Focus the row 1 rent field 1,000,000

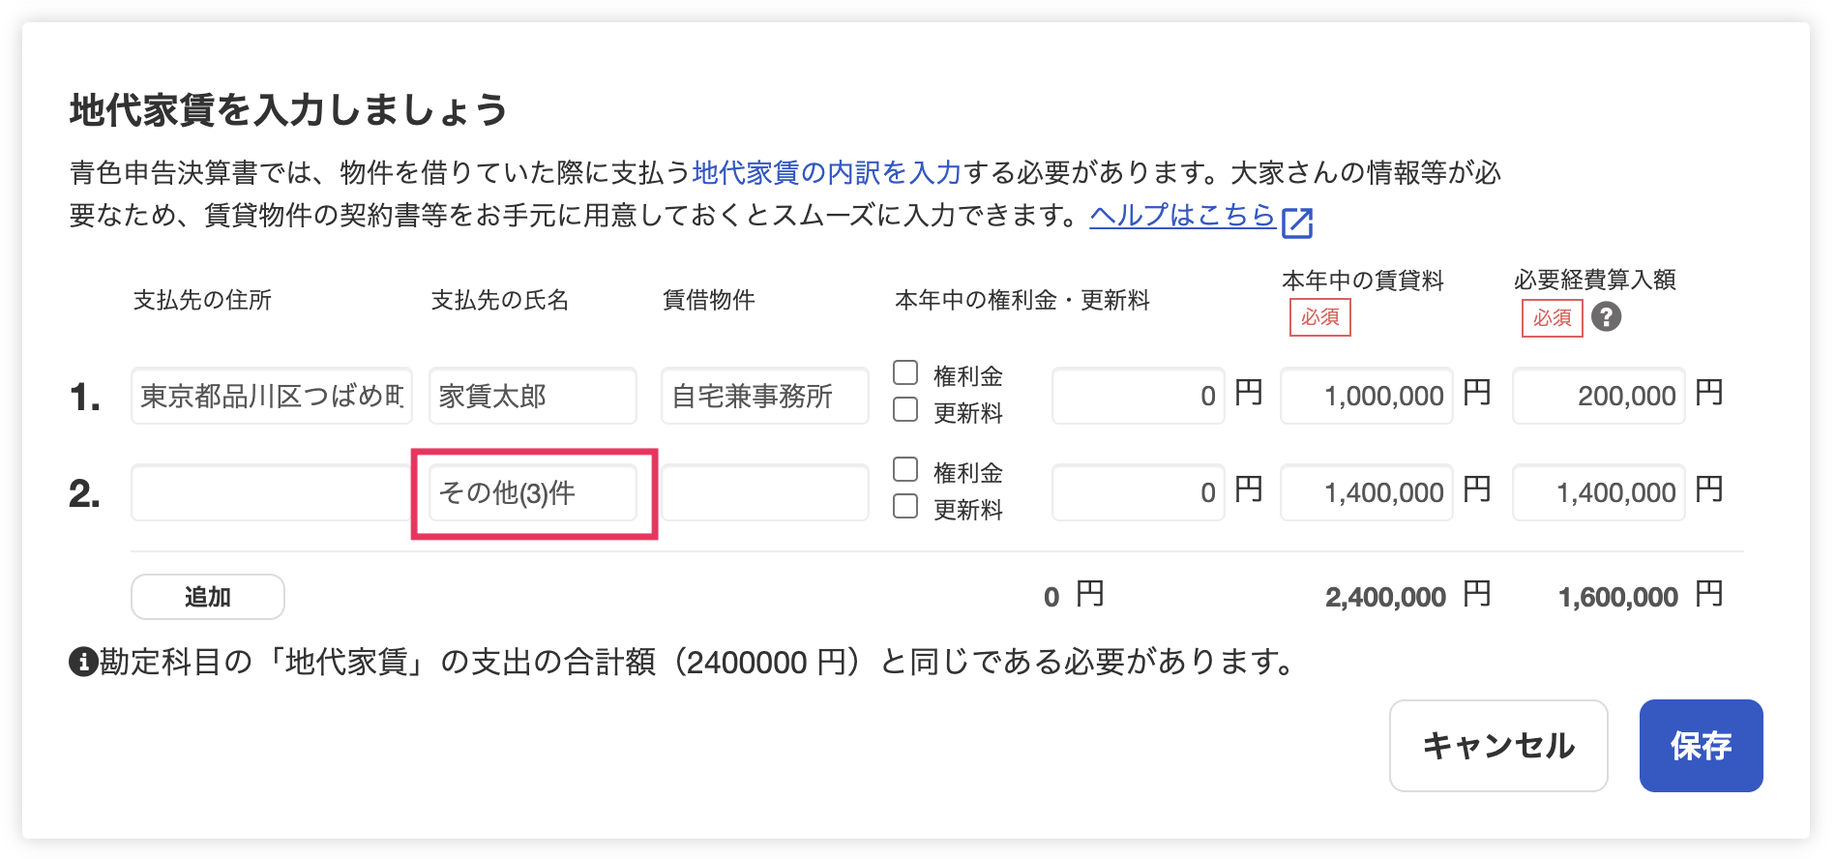tap(1366, 396)
